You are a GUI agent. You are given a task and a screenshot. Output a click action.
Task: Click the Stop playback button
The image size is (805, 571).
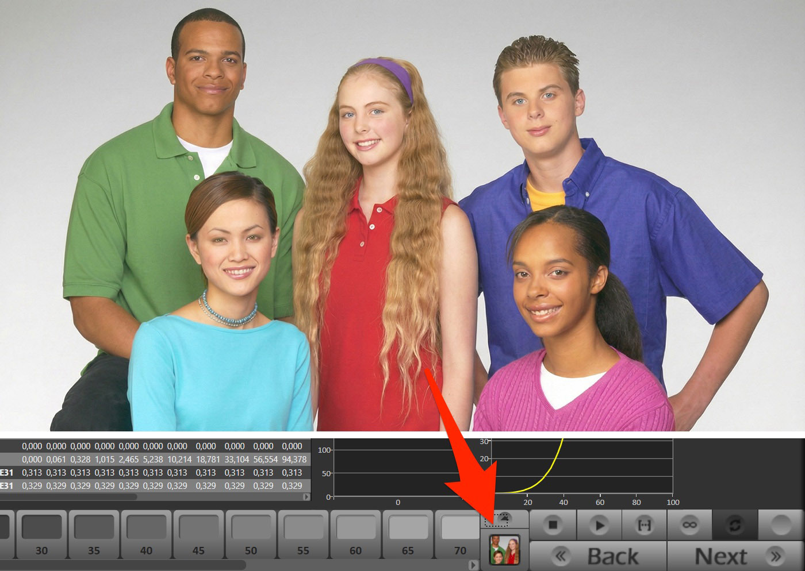(x=553, y=524)
